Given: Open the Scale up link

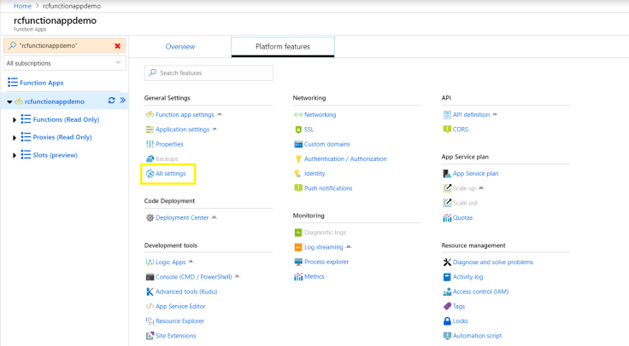Looking at the screenshot, I should pos(464,188).
